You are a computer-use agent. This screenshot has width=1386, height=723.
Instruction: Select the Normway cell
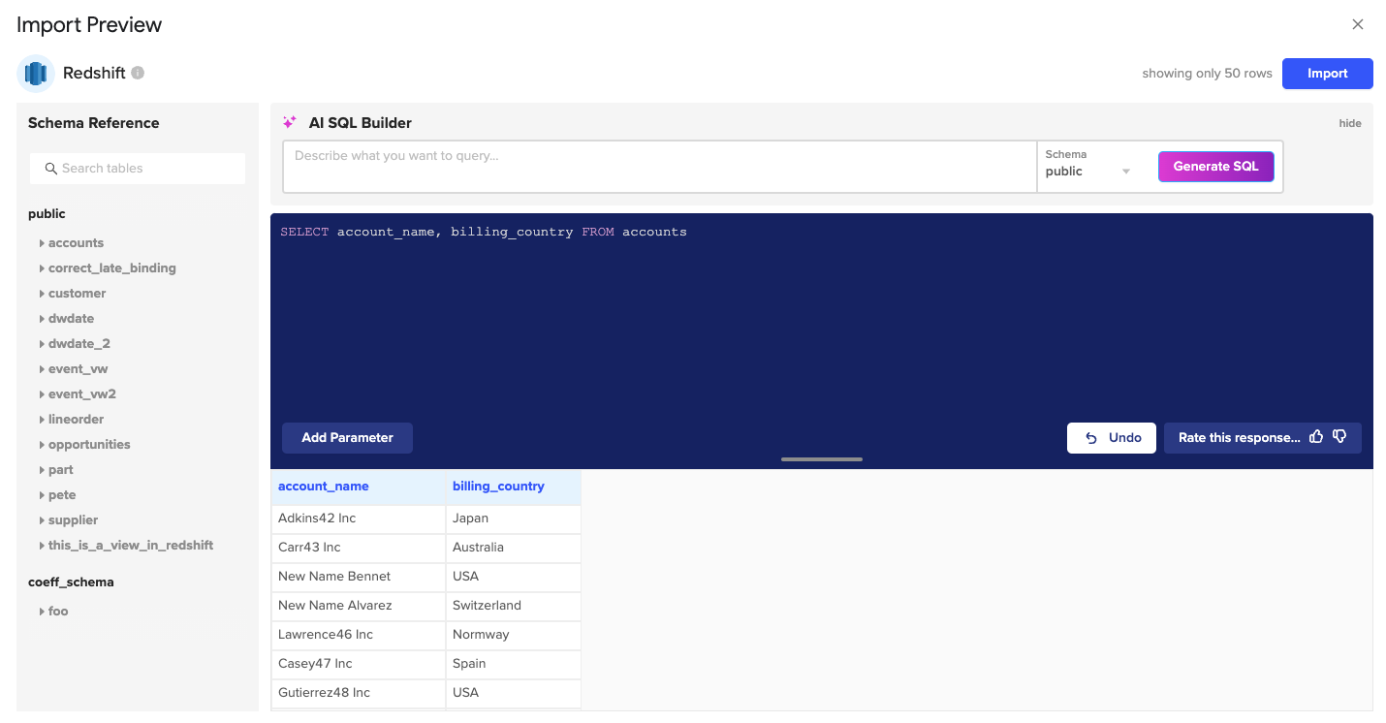(514, 635)
